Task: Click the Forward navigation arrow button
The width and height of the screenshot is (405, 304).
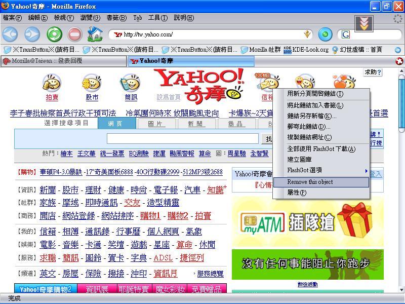Action: pos(32,34)
